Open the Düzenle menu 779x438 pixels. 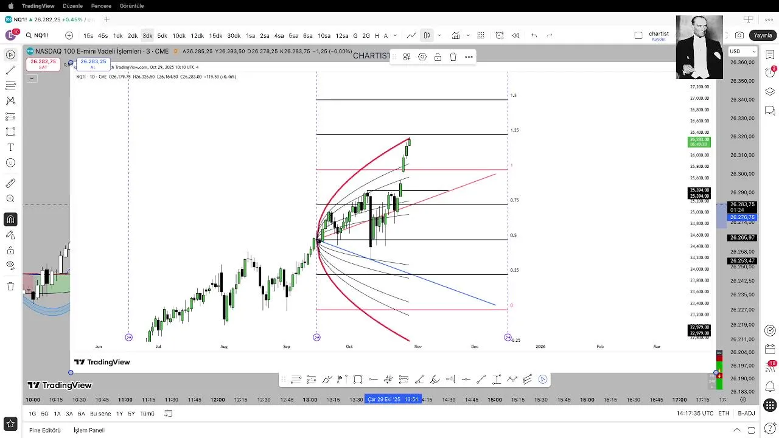coord(72,5)
